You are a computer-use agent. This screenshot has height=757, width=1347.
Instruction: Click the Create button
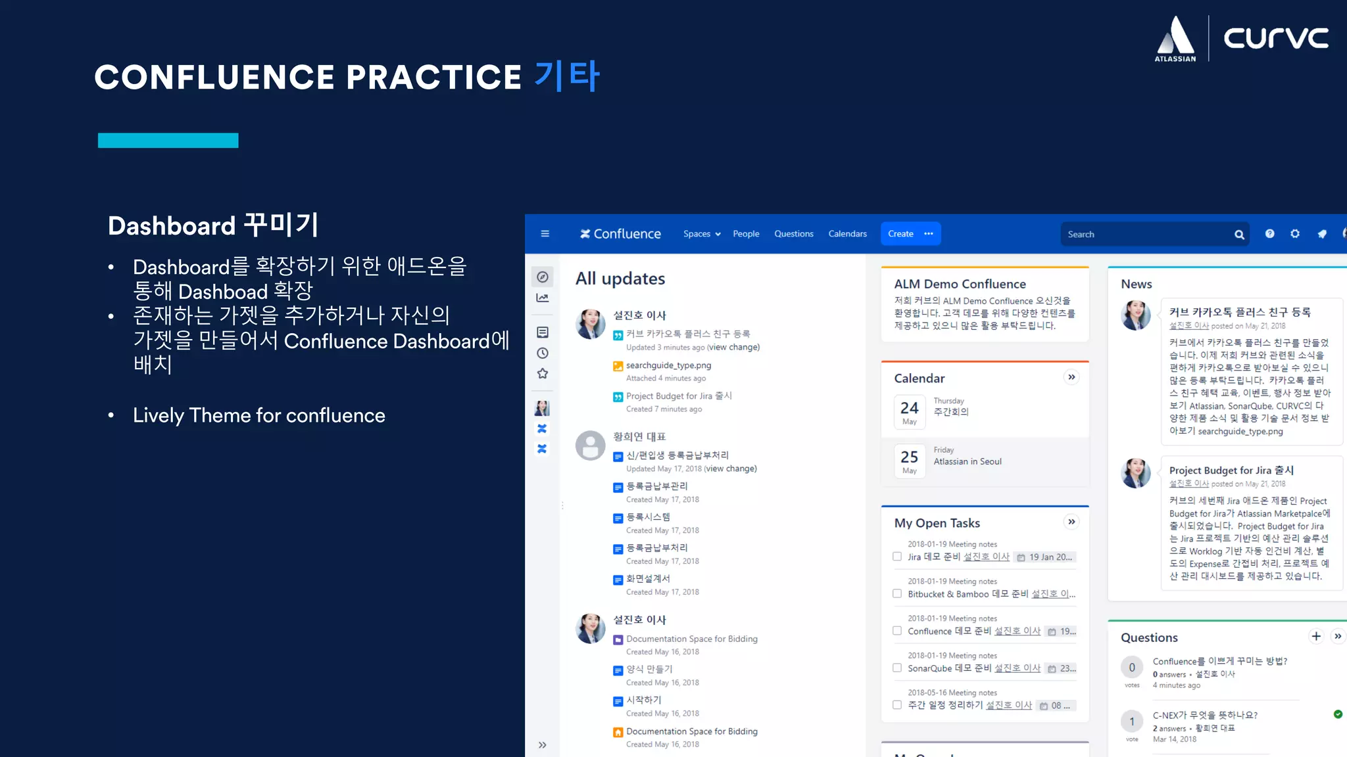pos(900,234)
